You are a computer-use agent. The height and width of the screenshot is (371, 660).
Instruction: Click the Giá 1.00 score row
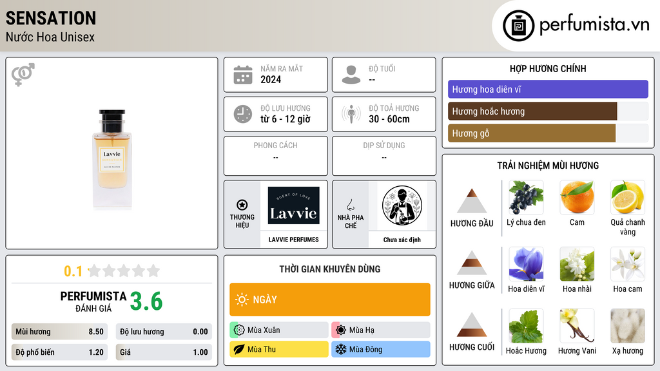pos(164,352)
